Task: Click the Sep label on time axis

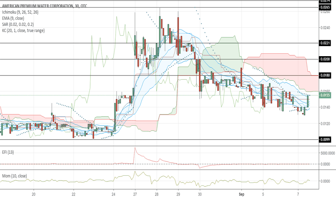Action: click(x=242, y=194)
